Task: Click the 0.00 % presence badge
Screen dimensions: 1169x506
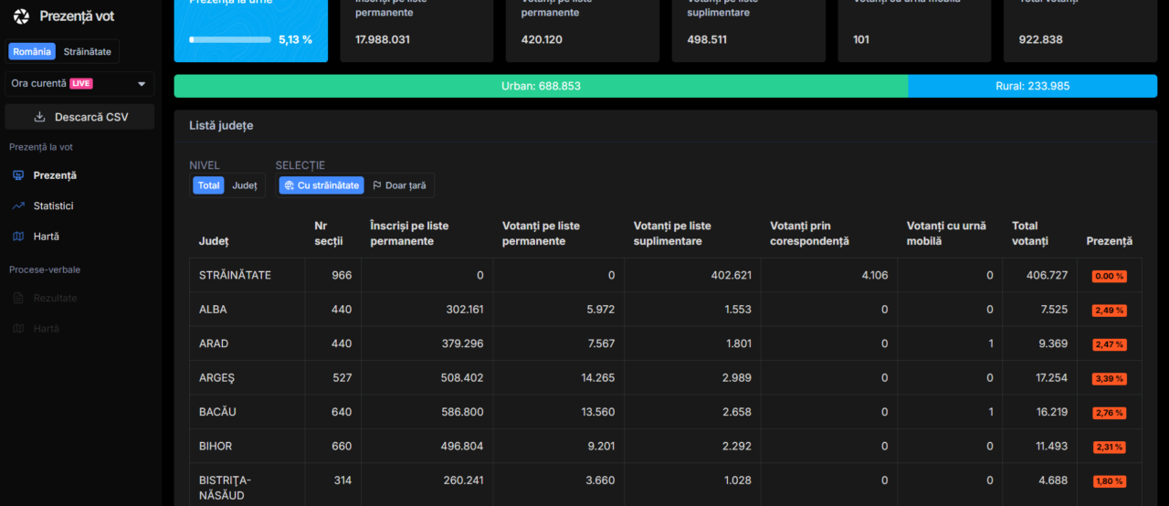Action: [1109, 276]
